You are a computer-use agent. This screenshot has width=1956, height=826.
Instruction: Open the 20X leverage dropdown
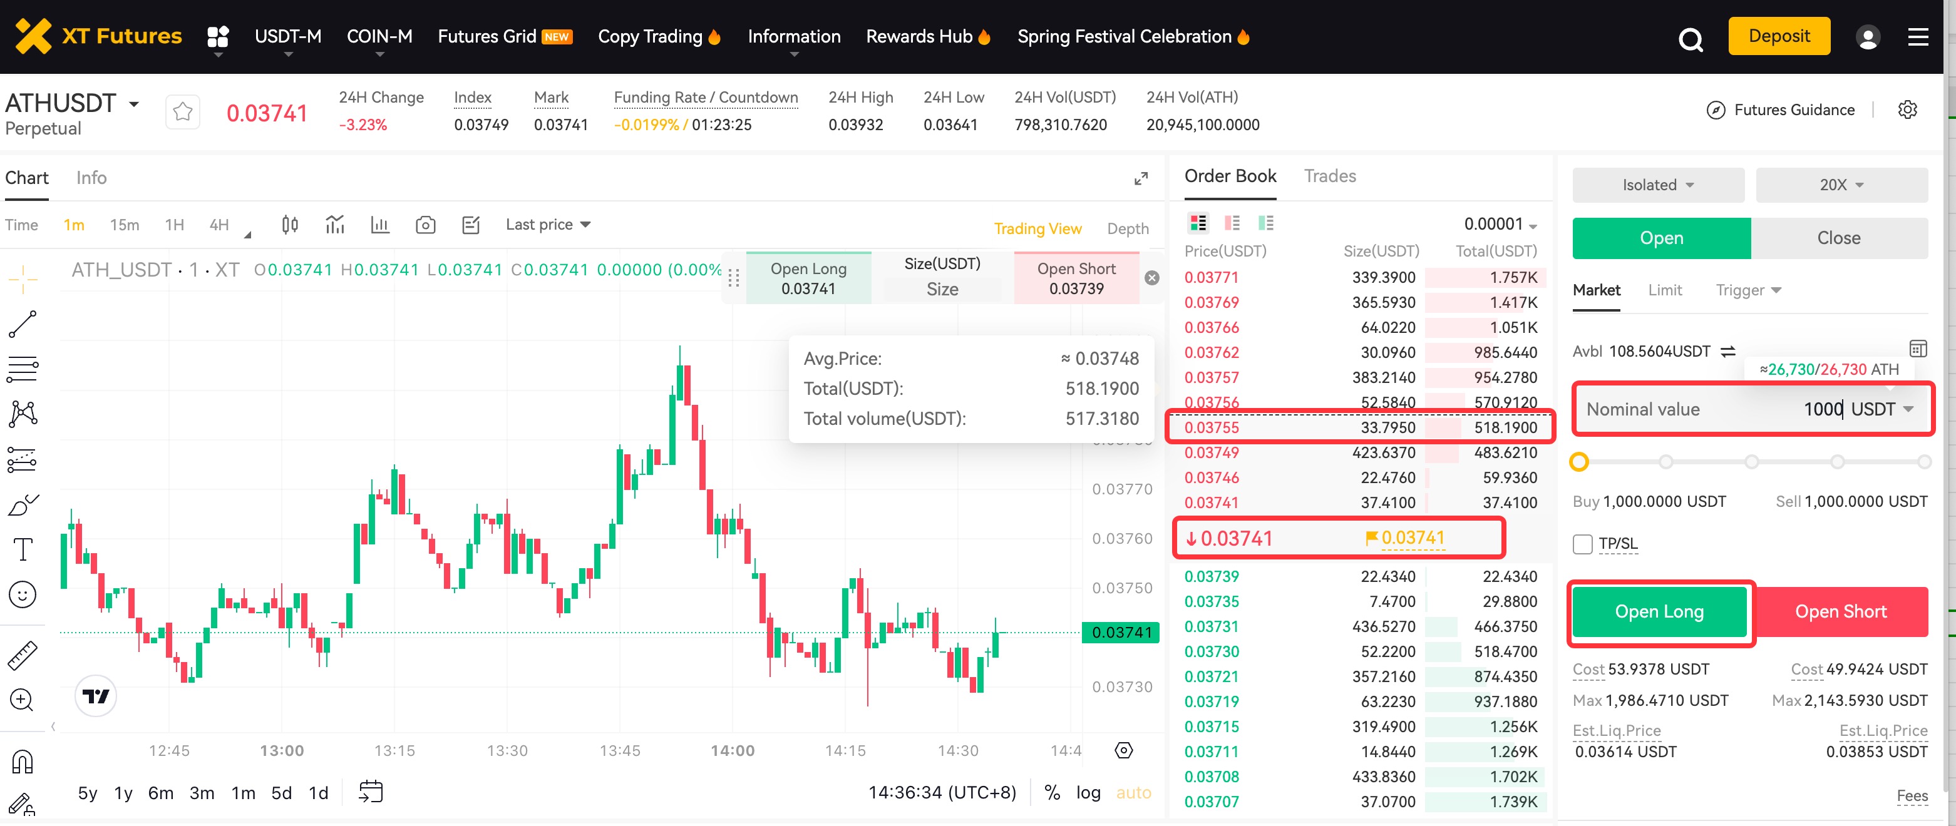pyautogui.click(x=1841, y=185)
